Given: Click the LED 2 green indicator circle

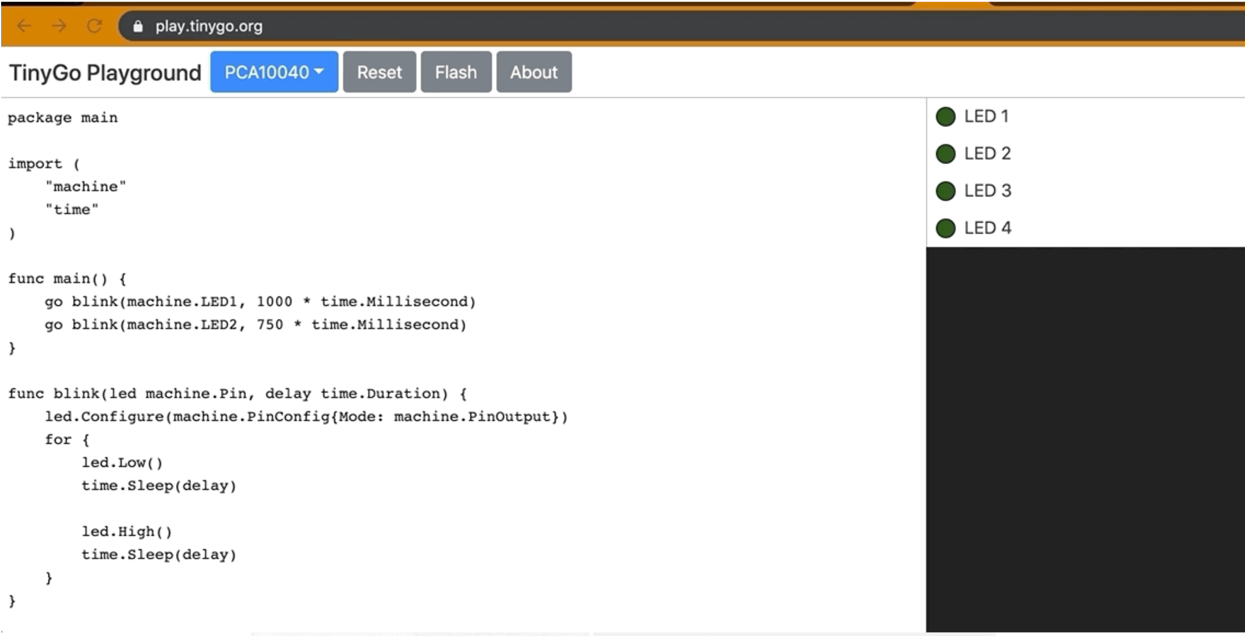Looking at the screenshot, I should tap(945, 154).
